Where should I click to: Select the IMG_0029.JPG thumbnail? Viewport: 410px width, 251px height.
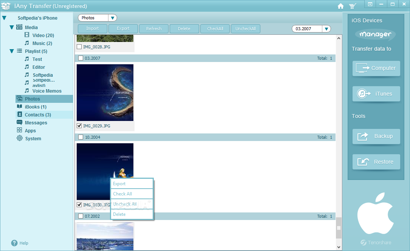105,93
